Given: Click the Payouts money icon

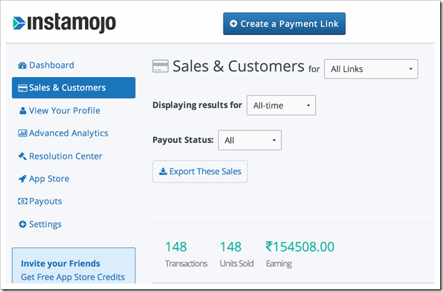Looking at the screenshot, I should click(22, 202).
